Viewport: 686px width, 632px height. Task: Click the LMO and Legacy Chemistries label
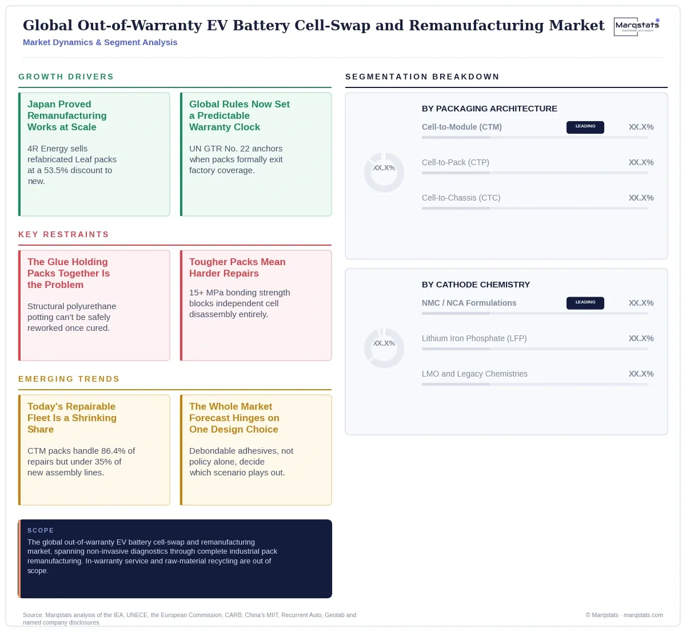pyautogui.click(x=474, y=374)
